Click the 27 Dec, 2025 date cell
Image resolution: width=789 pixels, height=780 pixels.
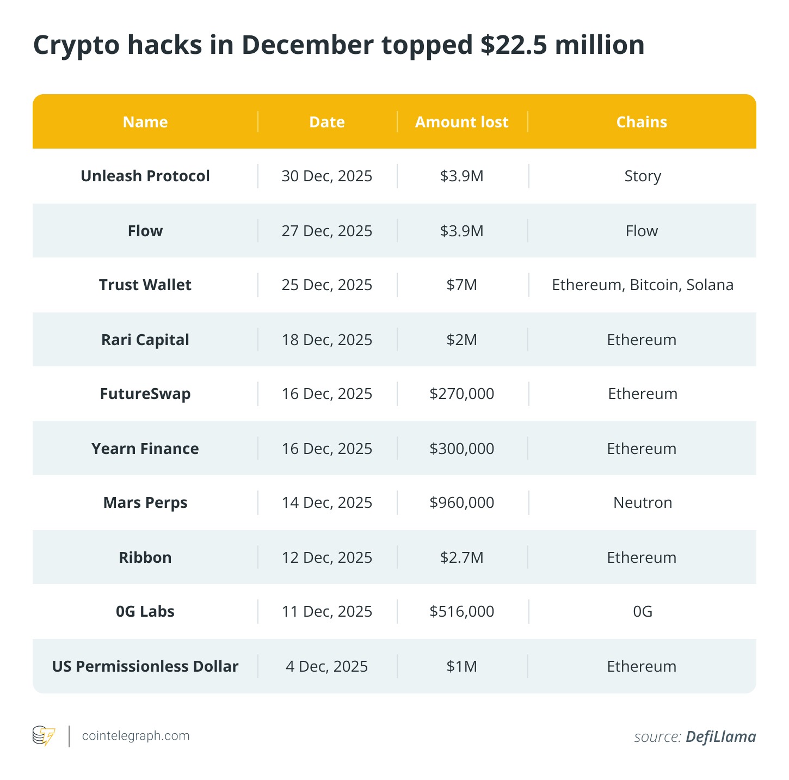[327, 231]
